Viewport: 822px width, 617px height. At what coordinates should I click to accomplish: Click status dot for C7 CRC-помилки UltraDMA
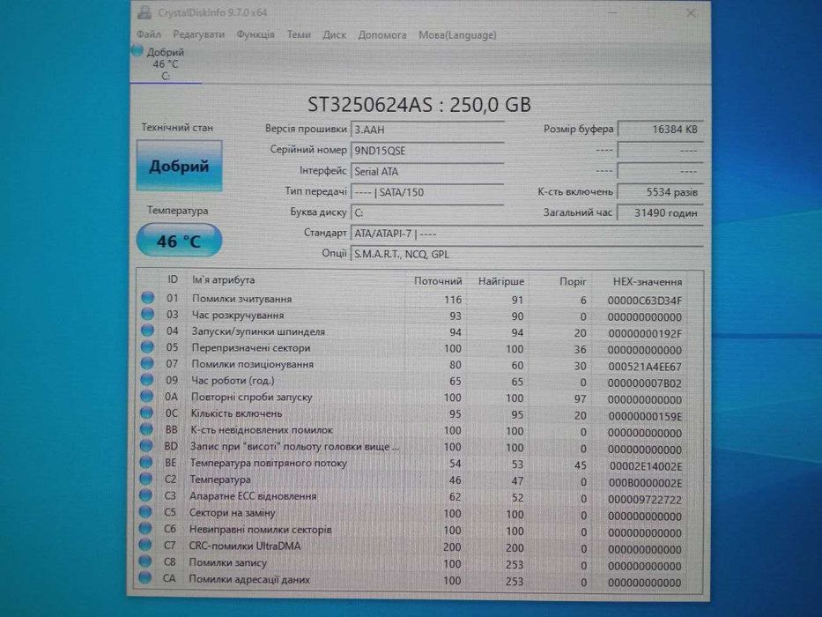(145, 545)
